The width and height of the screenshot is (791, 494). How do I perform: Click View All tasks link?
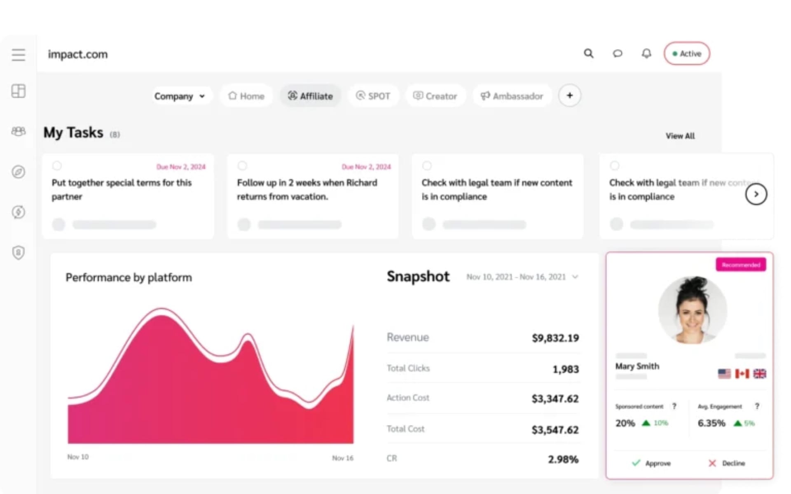pyautogui.click(x=680, y=136)
